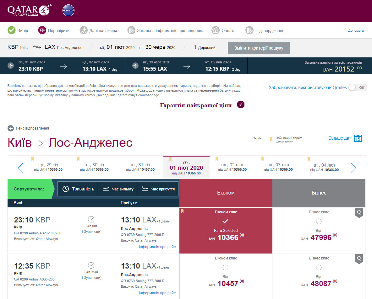Click the 1 Дорослий passenger count
Screen dimensions: 372x299
[205, 47]
